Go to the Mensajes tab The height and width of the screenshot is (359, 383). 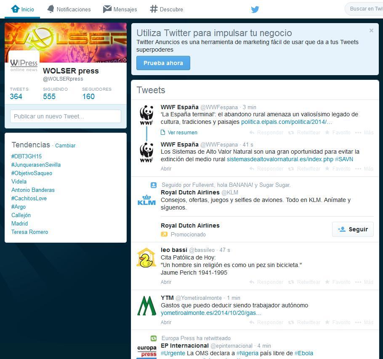point(120,9)
